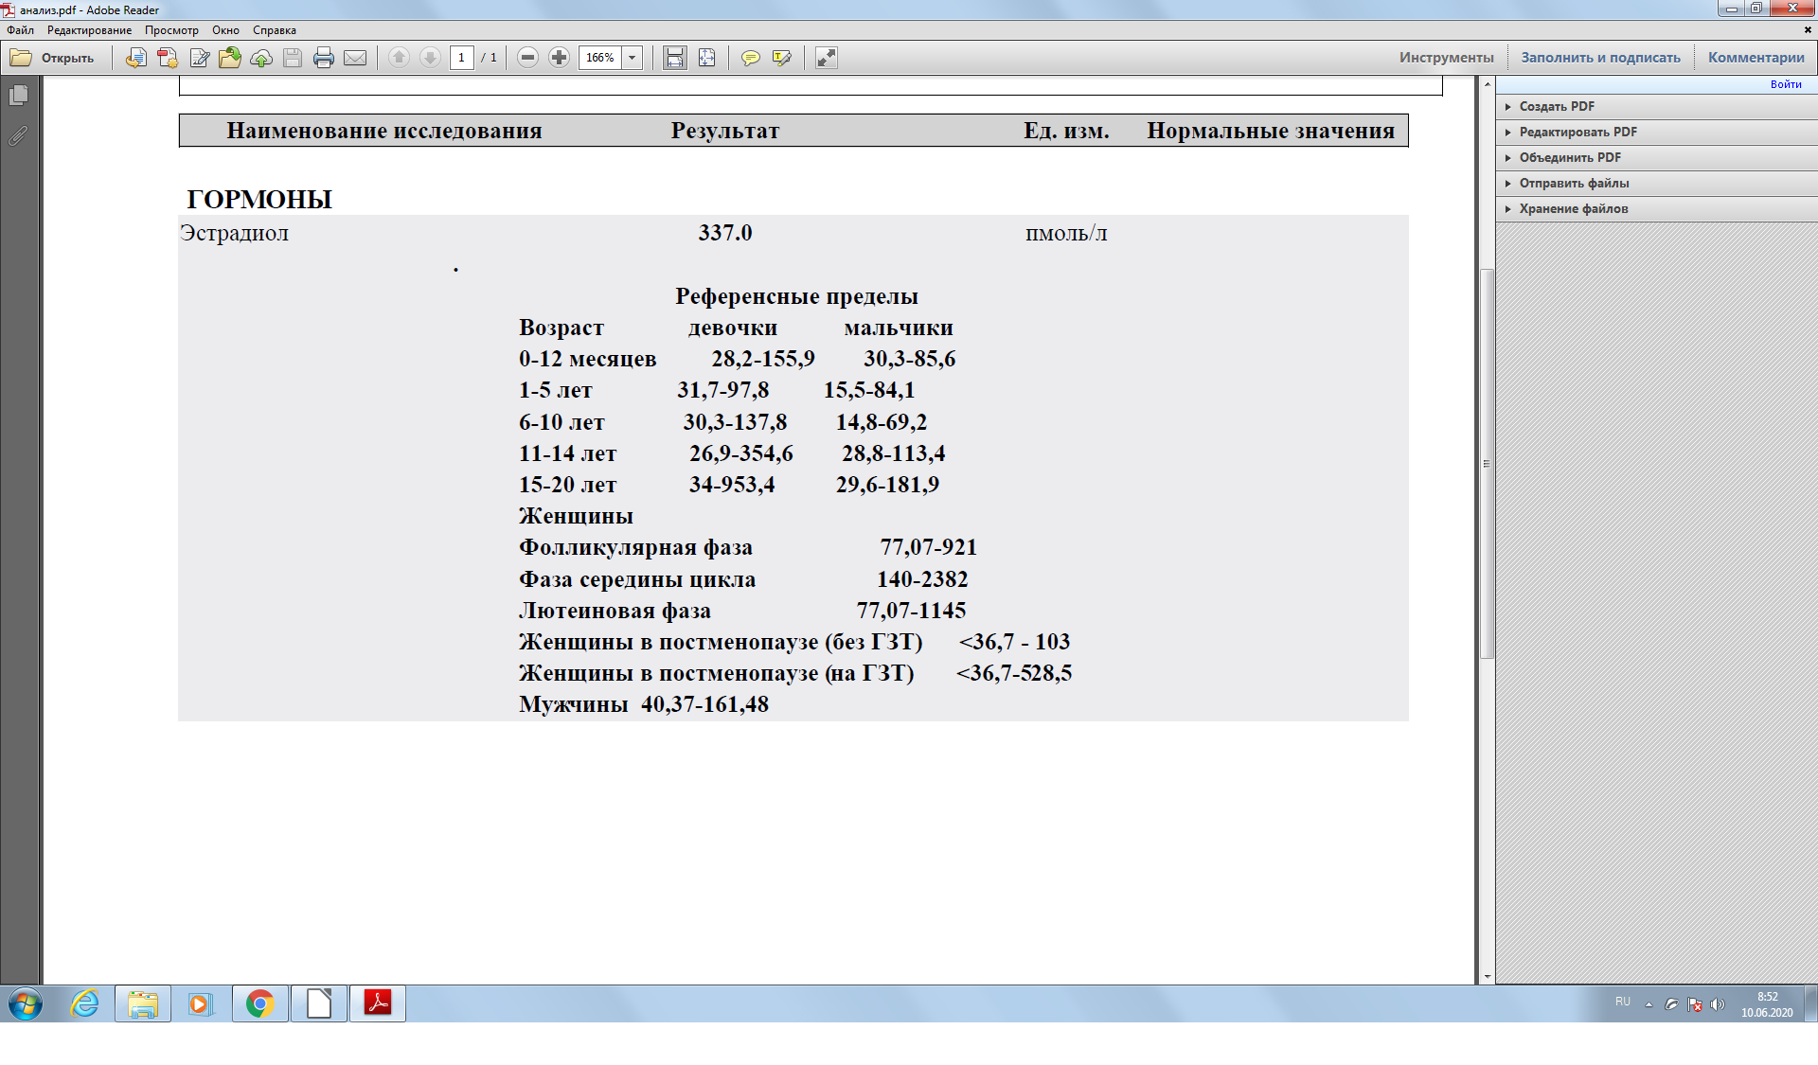The image size is (1818, 1065).
Task: Toggle fit one full page view
Action: tap(706, 58)
